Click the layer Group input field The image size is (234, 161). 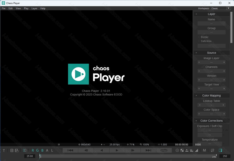211,32
